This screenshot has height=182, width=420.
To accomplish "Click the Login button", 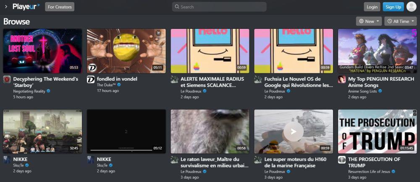I will pos(372,7).
